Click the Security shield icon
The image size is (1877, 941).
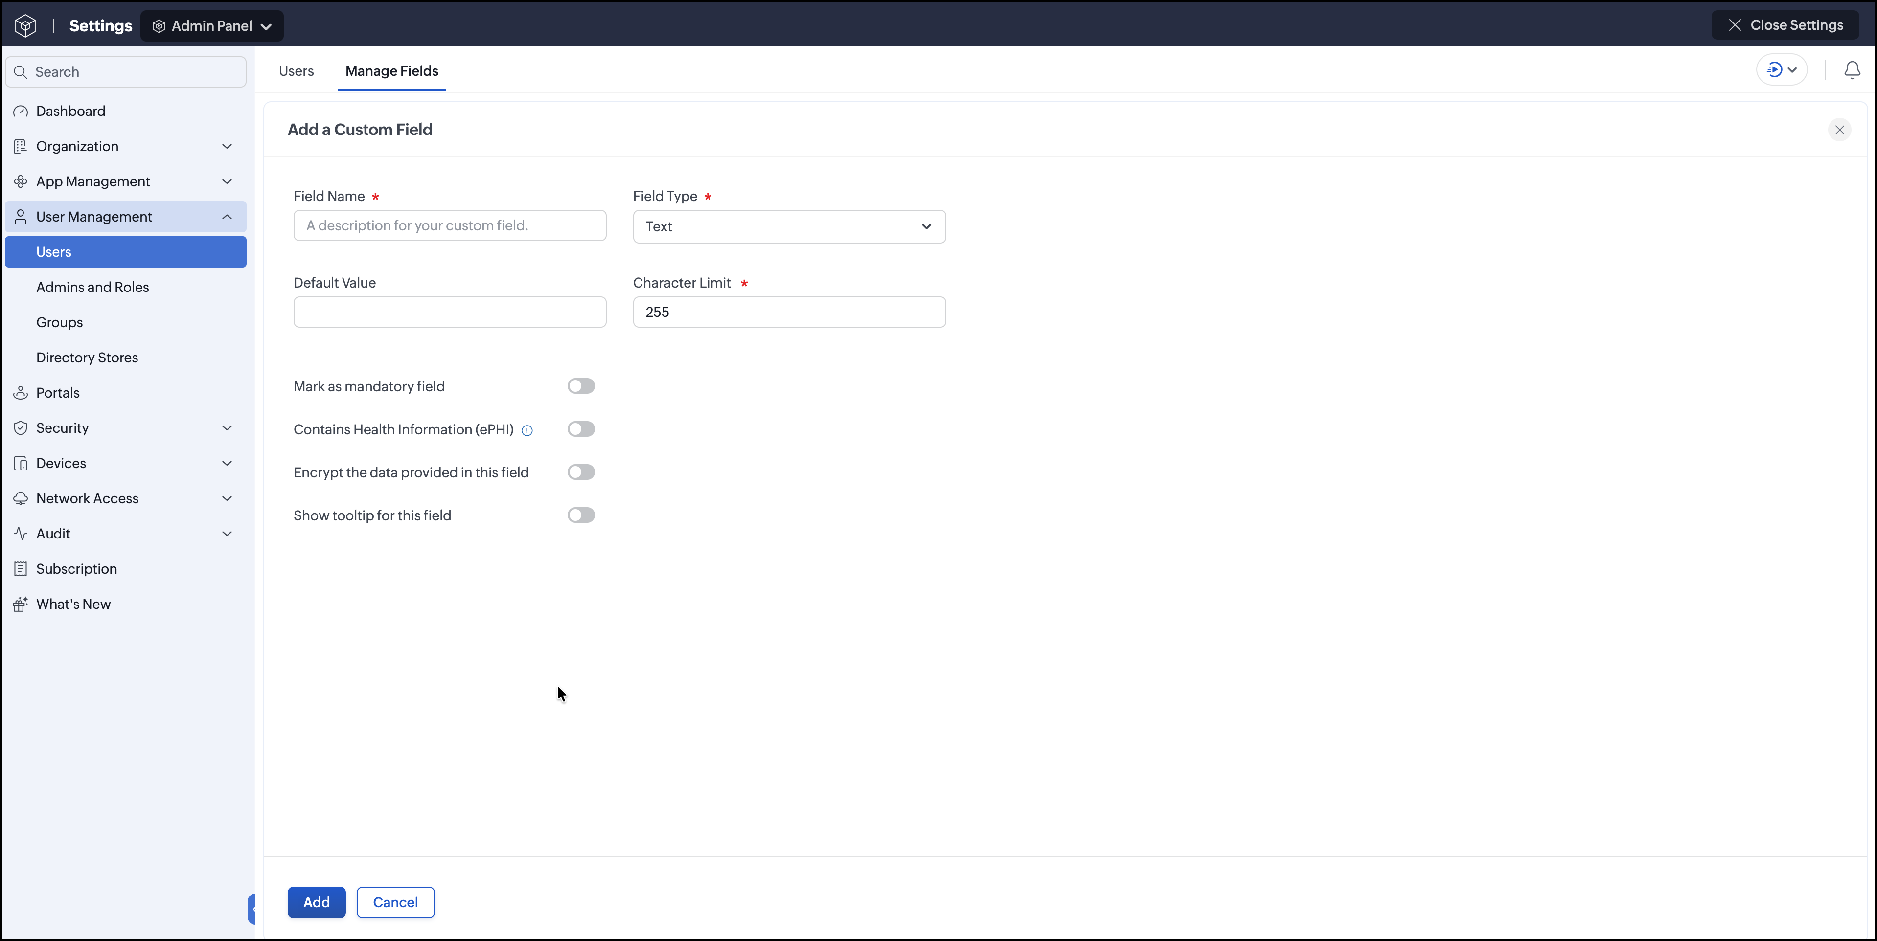(21, 428)
